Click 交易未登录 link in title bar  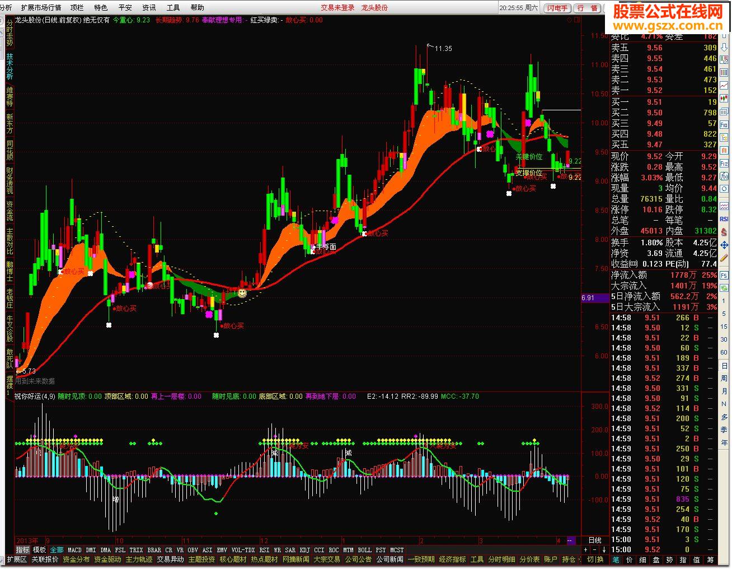(x=337, y=8)
